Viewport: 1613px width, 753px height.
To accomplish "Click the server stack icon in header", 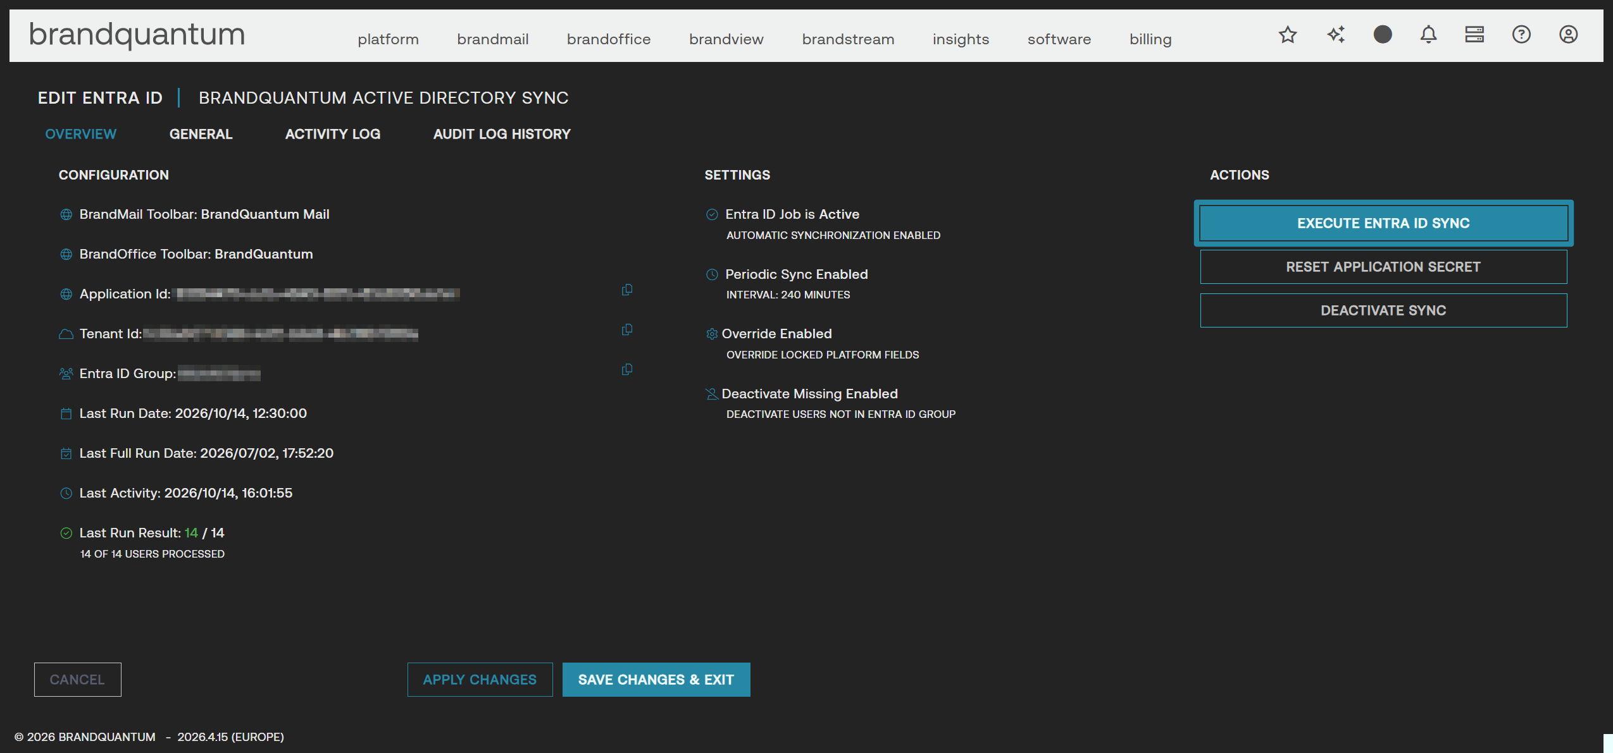I will pos(1474,35).
